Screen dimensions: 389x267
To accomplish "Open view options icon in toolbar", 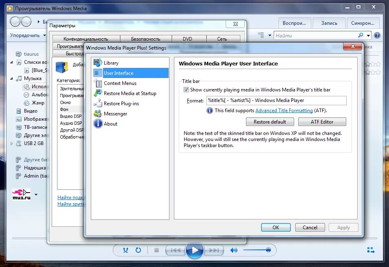I will point(261,35).
